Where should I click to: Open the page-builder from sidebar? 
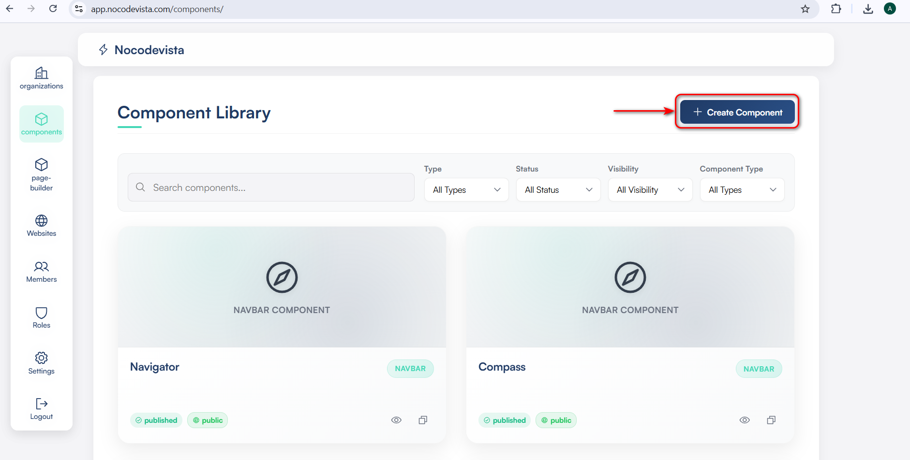pos(42,174)
